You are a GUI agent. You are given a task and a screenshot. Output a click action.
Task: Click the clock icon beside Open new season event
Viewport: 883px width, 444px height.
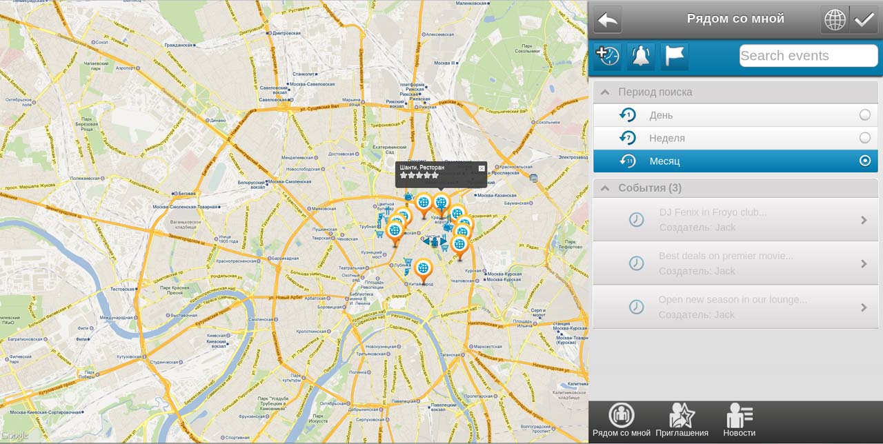tap(636, 307)
